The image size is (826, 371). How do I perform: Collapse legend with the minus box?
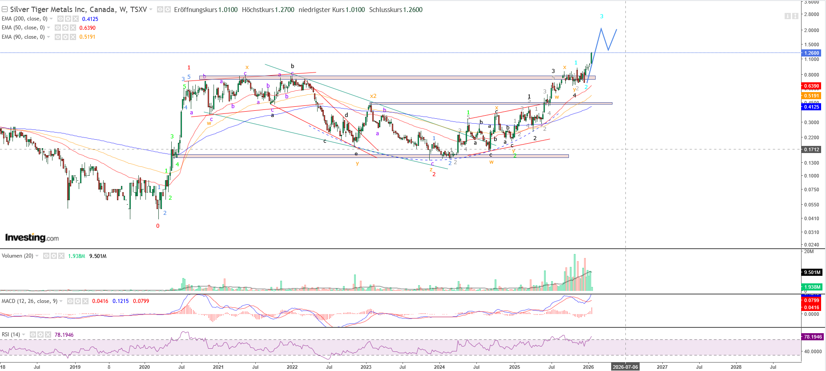click(x=4, y=9)
